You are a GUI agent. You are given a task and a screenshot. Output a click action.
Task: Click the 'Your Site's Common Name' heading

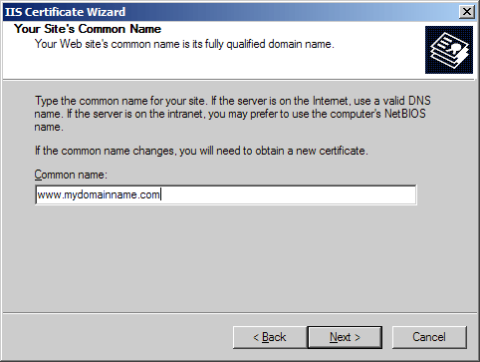pyautogui.click(x=88, y=29)
